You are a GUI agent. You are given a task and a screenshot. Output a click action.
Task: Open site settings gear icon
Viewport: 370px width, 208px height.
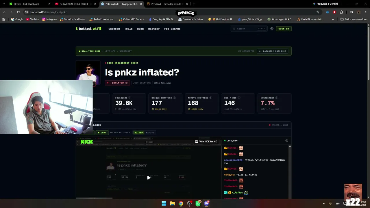(272, 29)
